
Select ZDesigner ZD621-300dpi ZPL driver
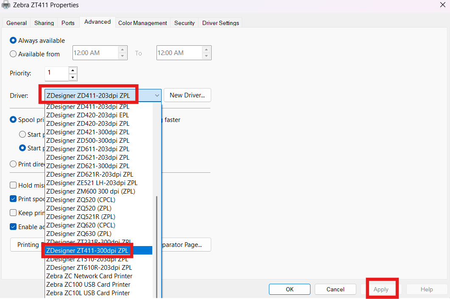(99, 166)
